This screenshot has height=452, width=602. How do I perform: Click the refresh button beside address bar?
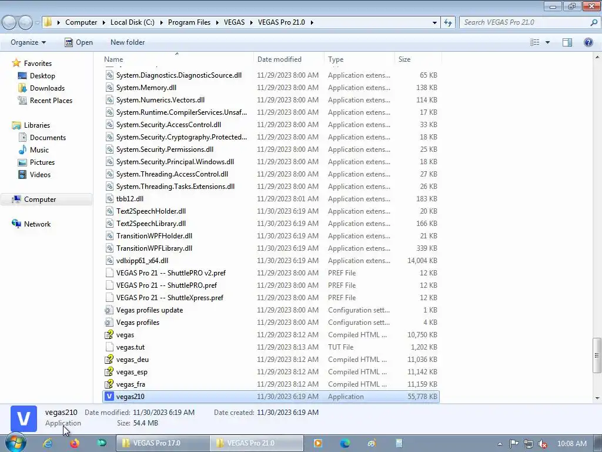(447, 22)
